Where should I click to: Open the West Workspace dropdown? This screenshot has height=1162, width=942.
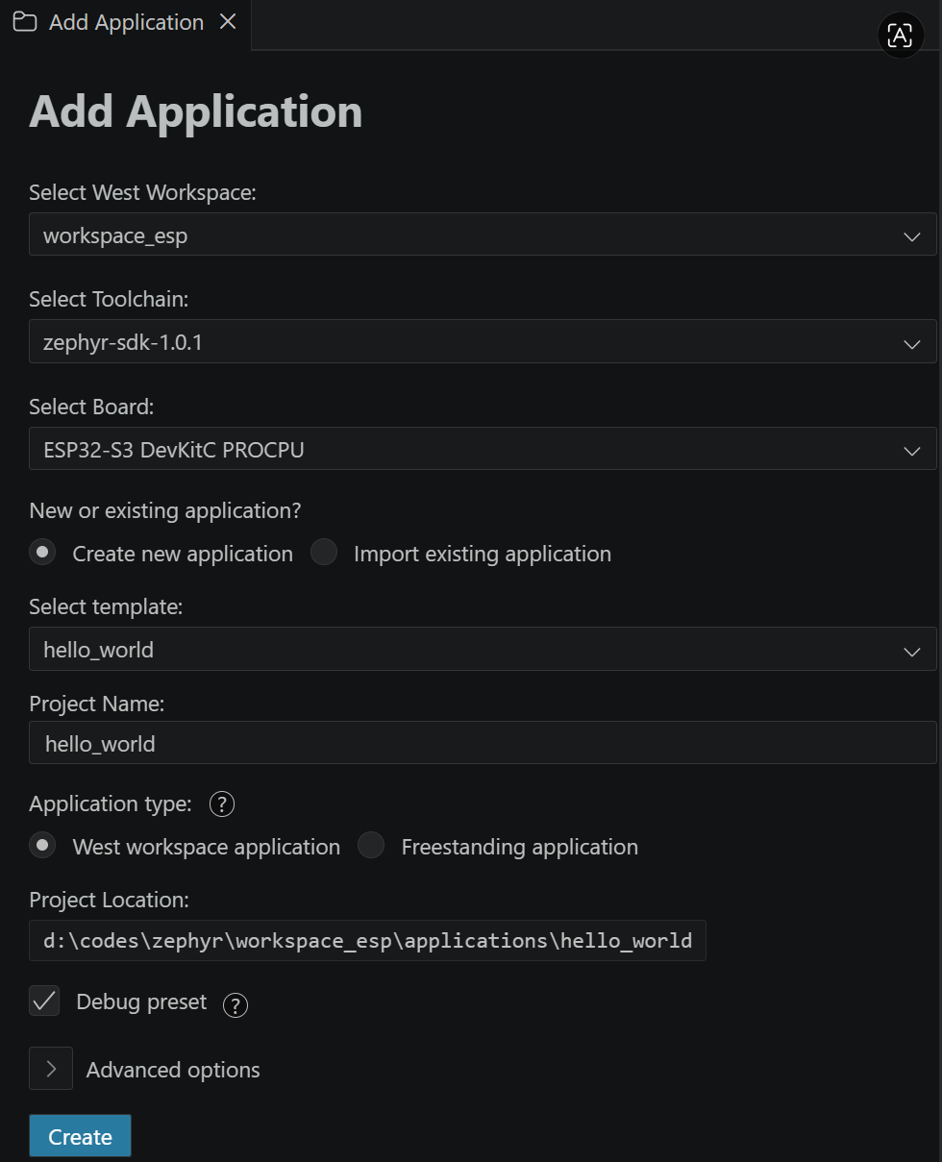pos(483,235)
